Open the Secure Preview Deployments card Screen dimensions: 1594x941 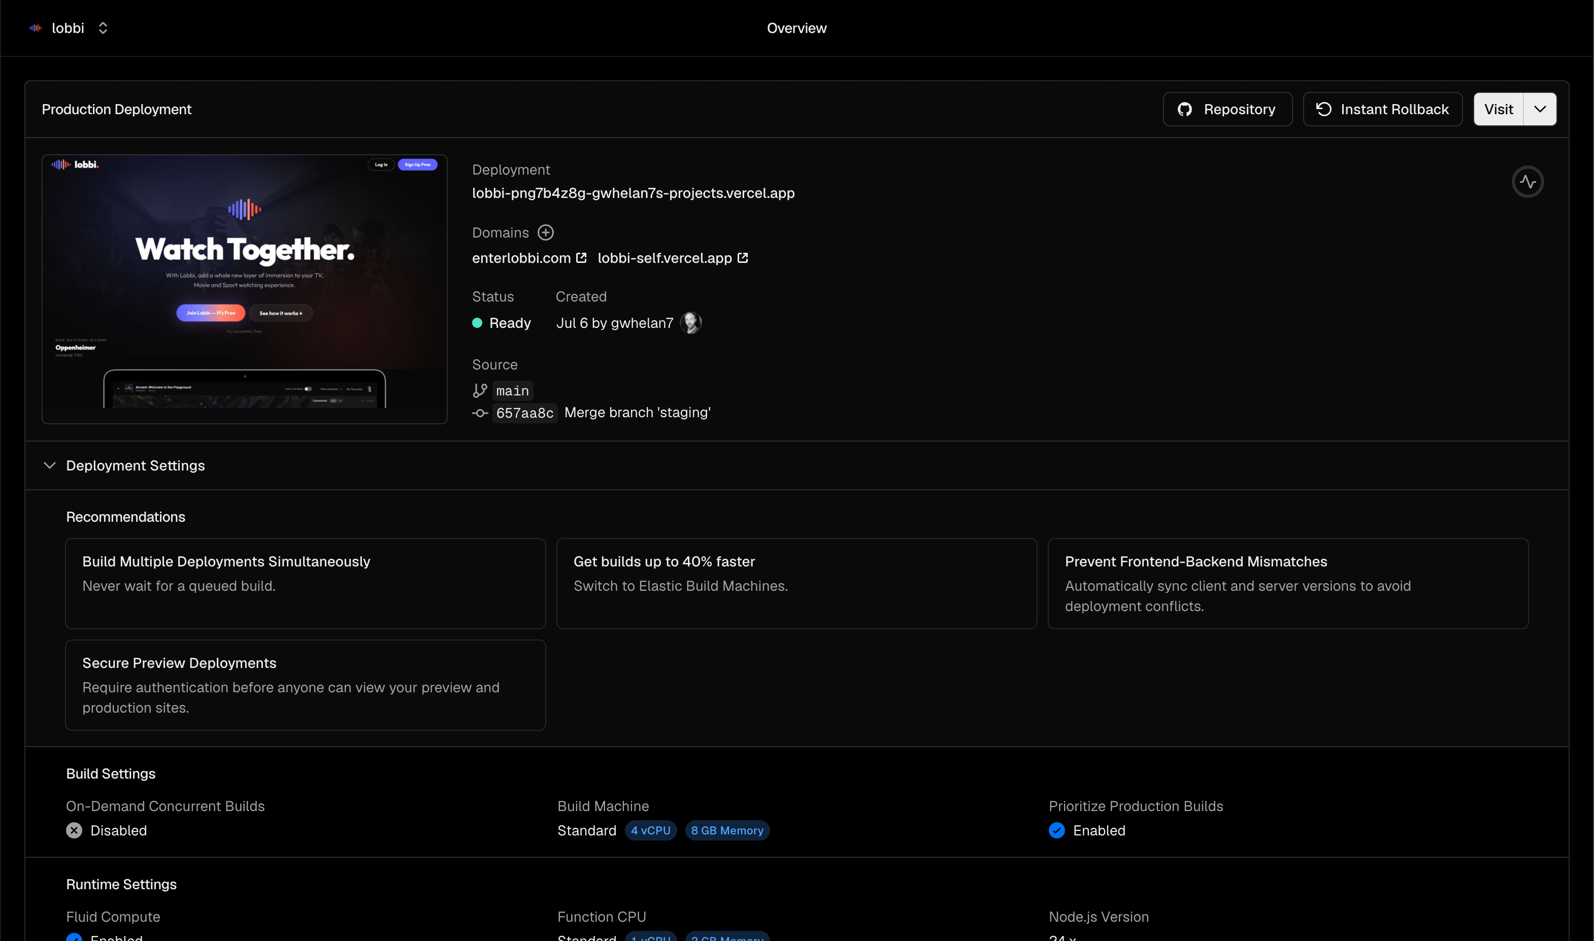coord(306,685)
